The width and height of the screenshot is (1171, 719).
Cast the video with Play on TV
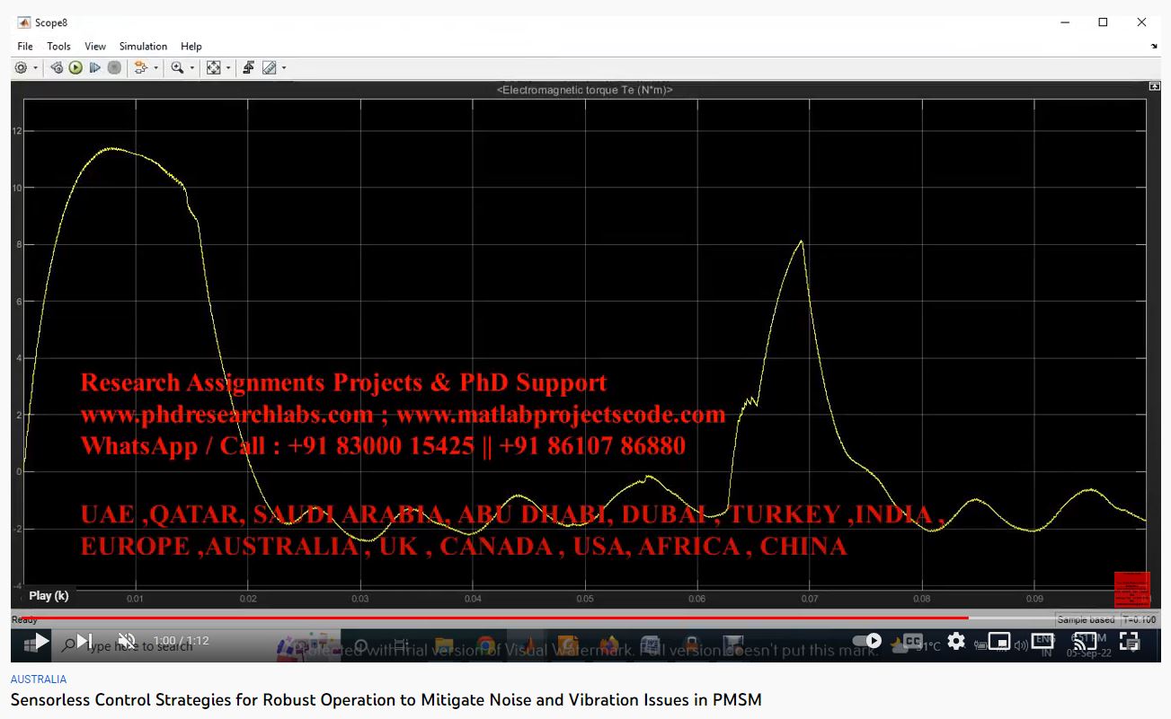1086,641
